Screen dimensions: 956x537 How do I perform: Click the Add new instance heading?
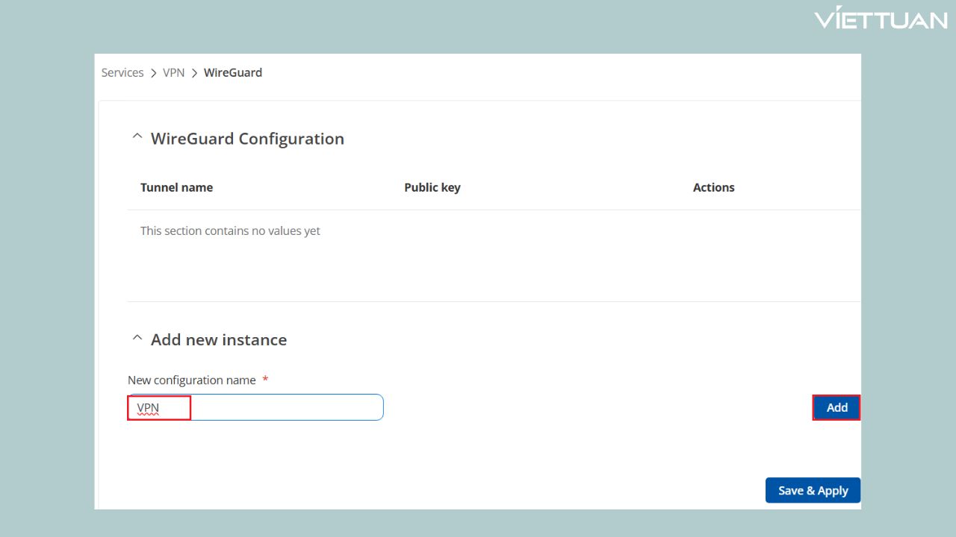pyautogui.click(x=219, y=340)
